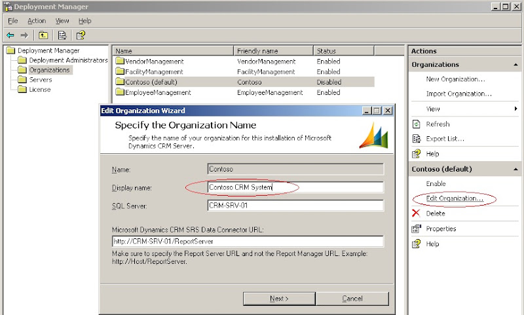Click the VendorManagement folder icon
Image resolution: width=524 pixels, height=315 pixels.
point(120,61)
